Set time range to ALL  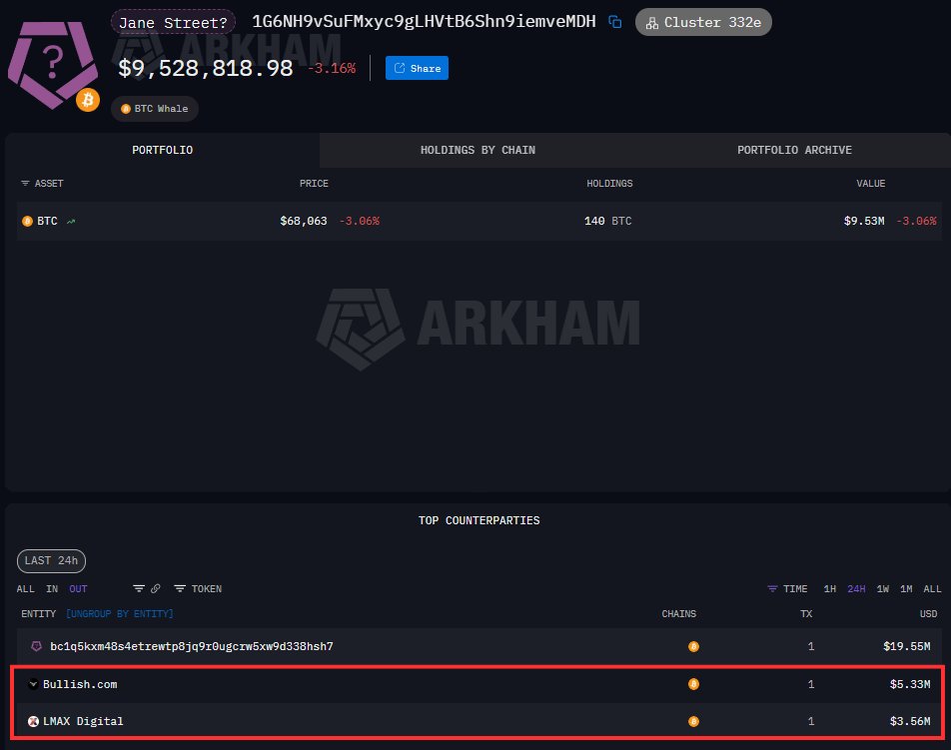932,589
